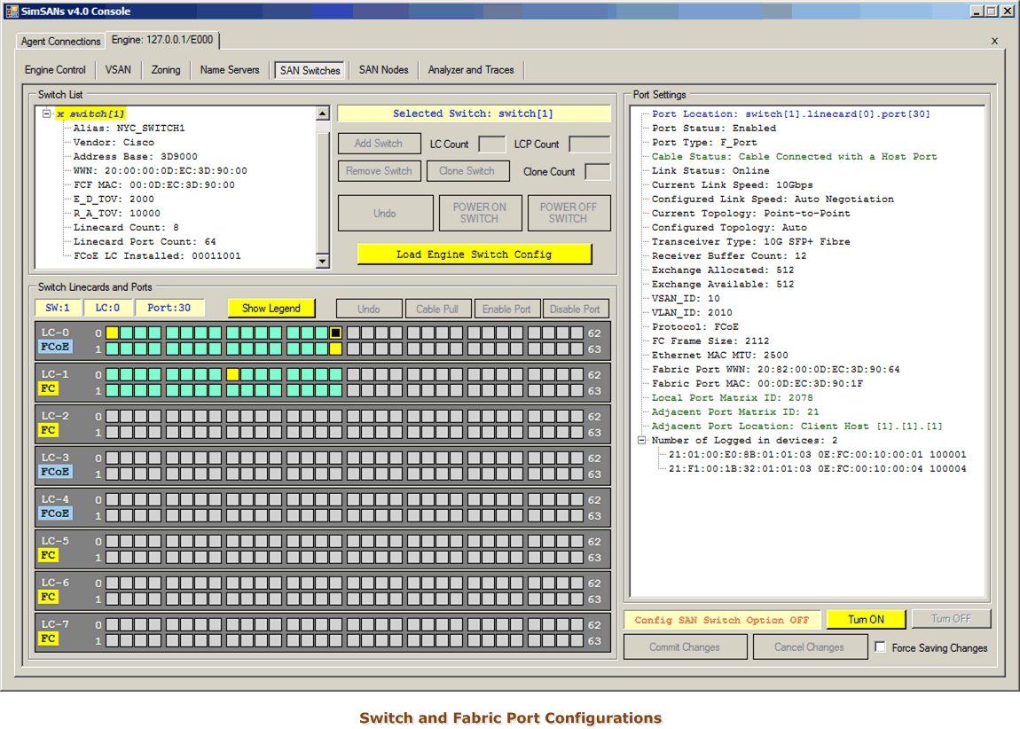
Task: Click the SimSANs app icon in title bar
Action: 11,11
